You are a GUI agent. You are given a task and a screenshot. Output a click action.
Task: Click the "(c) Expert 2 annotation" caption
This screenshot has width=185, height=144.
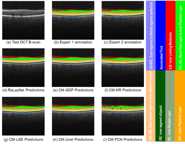pos(123,42)
